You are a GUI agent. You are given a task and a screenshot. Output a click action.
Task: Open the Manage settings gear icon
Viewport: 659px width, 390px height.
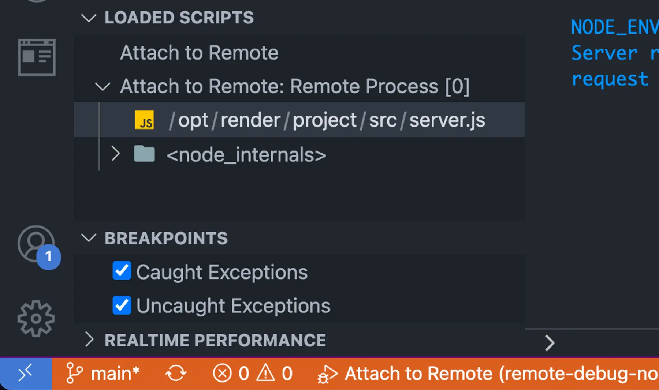coord(35,318)
